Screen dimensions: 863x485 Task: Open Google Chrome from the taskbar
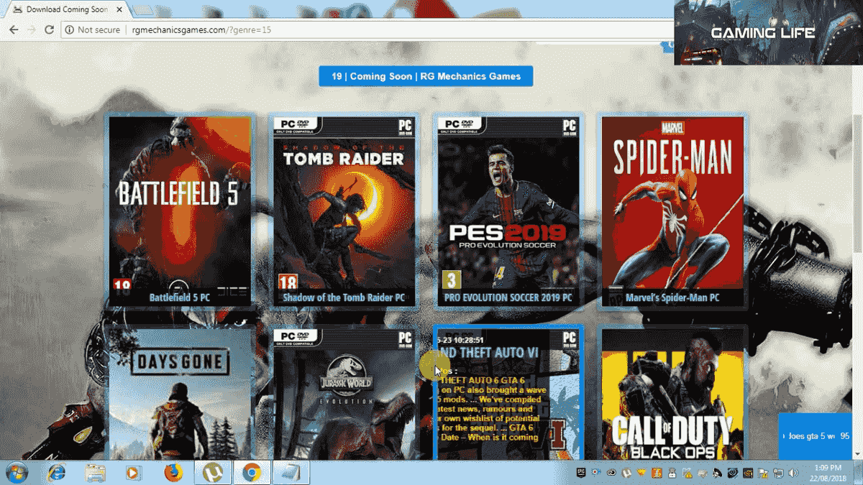pos(252,473)
